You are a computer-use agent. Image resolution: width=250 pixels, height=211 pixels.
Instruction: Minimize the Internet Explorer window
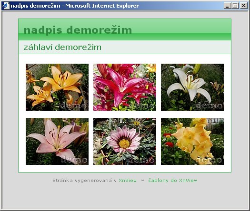tap(227, 6)
